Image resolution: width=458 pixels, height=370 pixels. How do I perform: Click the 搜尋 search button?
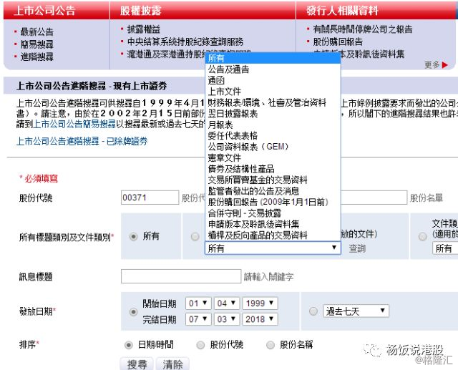point(137,364)
